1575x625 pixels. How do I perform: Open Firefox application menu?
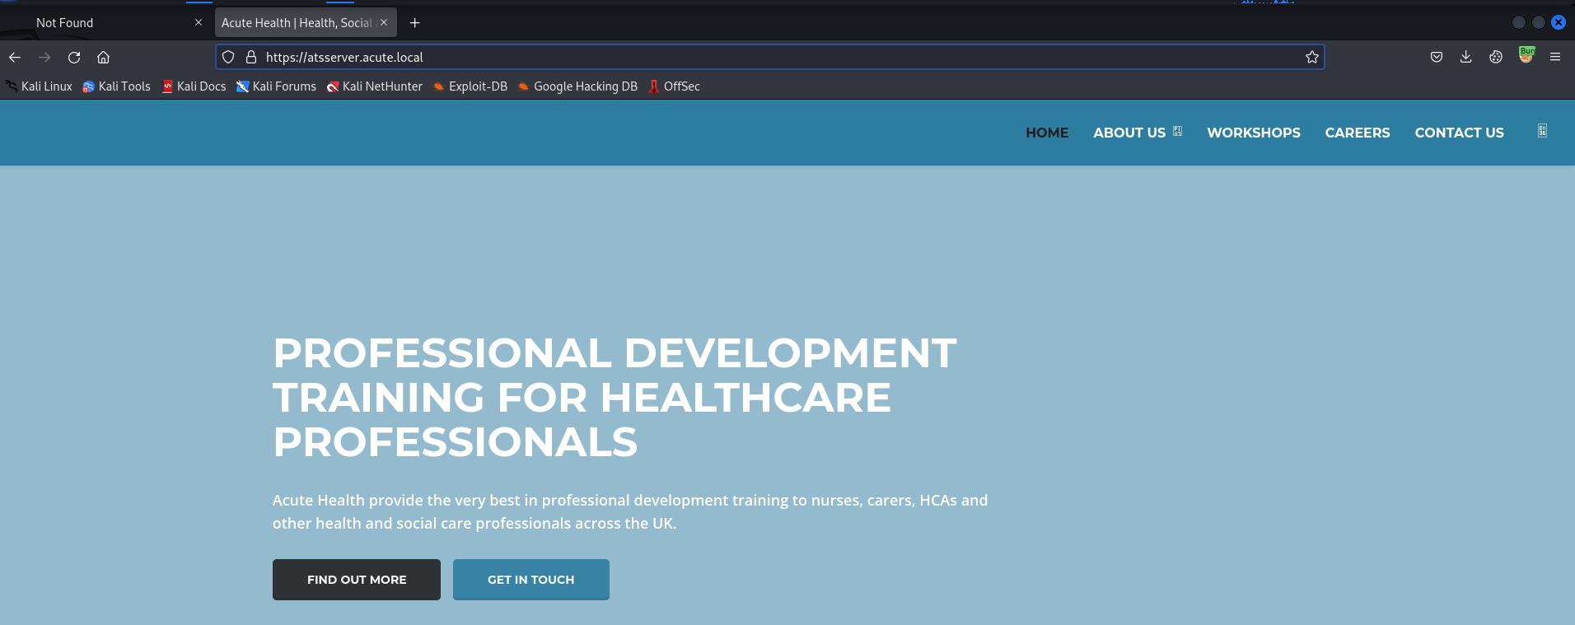tap(1555, 58)
